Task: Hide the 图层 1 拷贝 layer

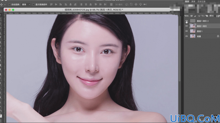Action: tap(187, 26)
